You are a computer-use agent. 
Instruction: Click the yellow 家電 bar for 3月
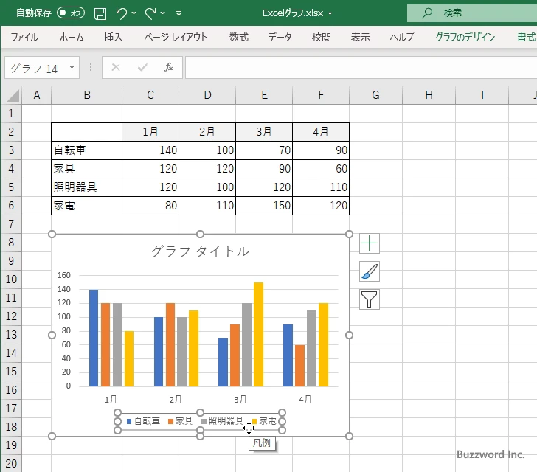(259, 335)
